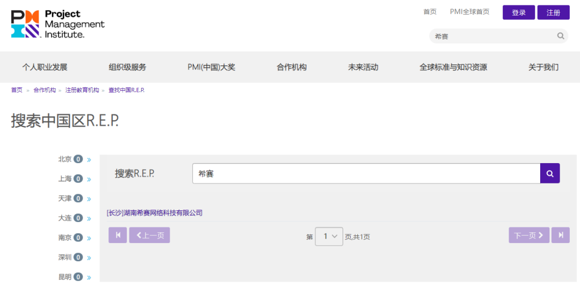Click the 搜索R.E.P. label text
Viewport: 580px width, 287px height.
[135, 174]
